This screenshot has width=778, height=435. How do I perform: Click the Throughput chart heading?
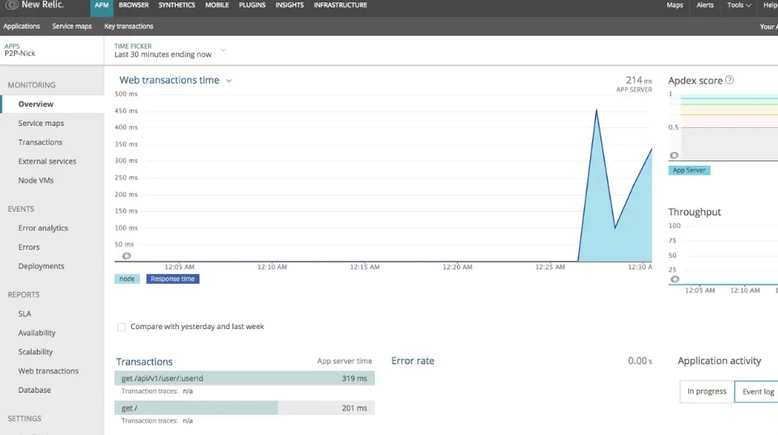(694, 212)
